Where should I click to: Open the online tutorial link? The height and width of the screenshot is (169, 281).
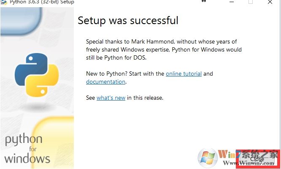coord(184,74)
